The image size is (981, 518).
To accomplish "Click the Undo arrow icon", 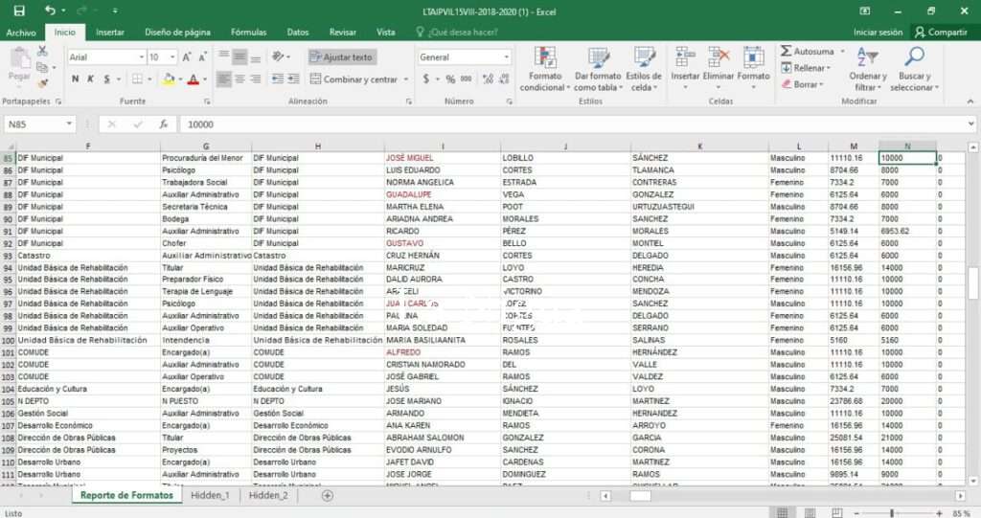I will 50,11.
